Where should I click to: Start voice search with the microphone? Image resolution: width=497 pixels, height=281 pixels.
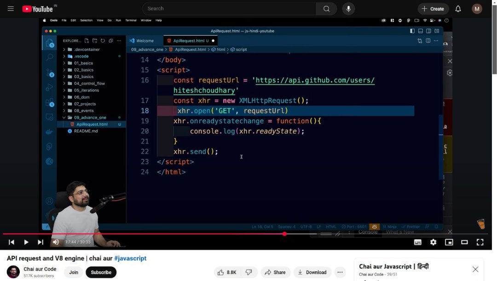tap(348, 9)
